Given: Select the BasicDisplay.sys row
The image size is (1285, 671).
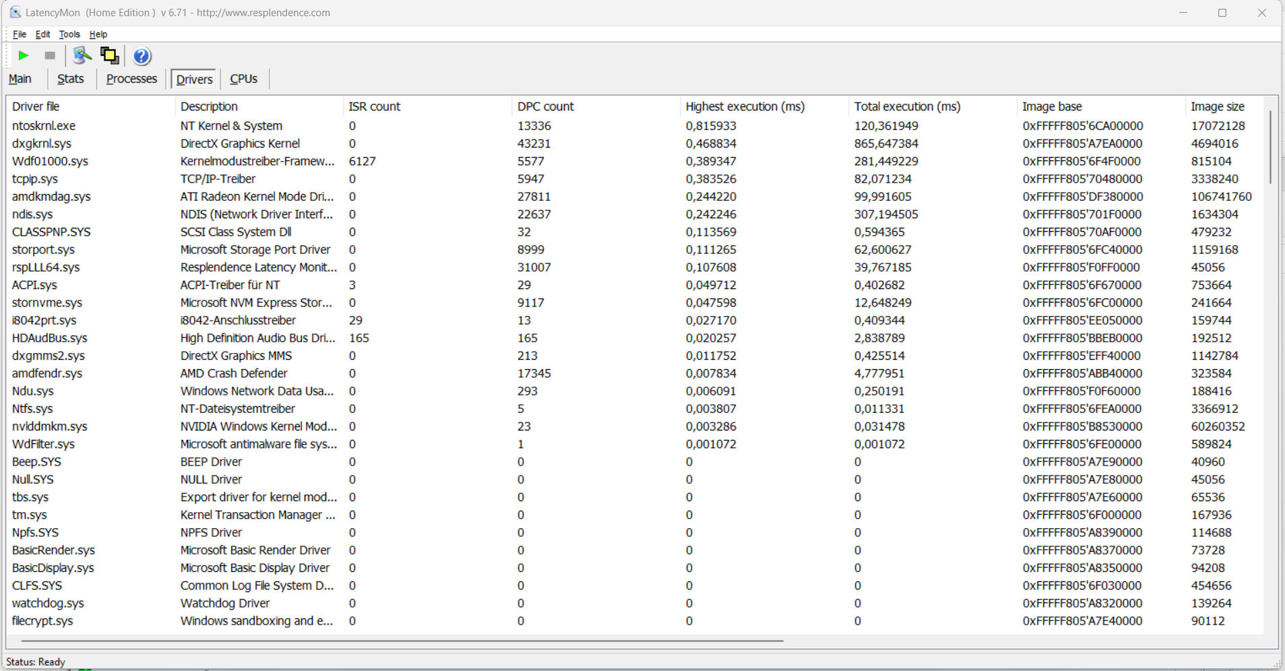Looking at the screenshot, I should pos(635,568).
